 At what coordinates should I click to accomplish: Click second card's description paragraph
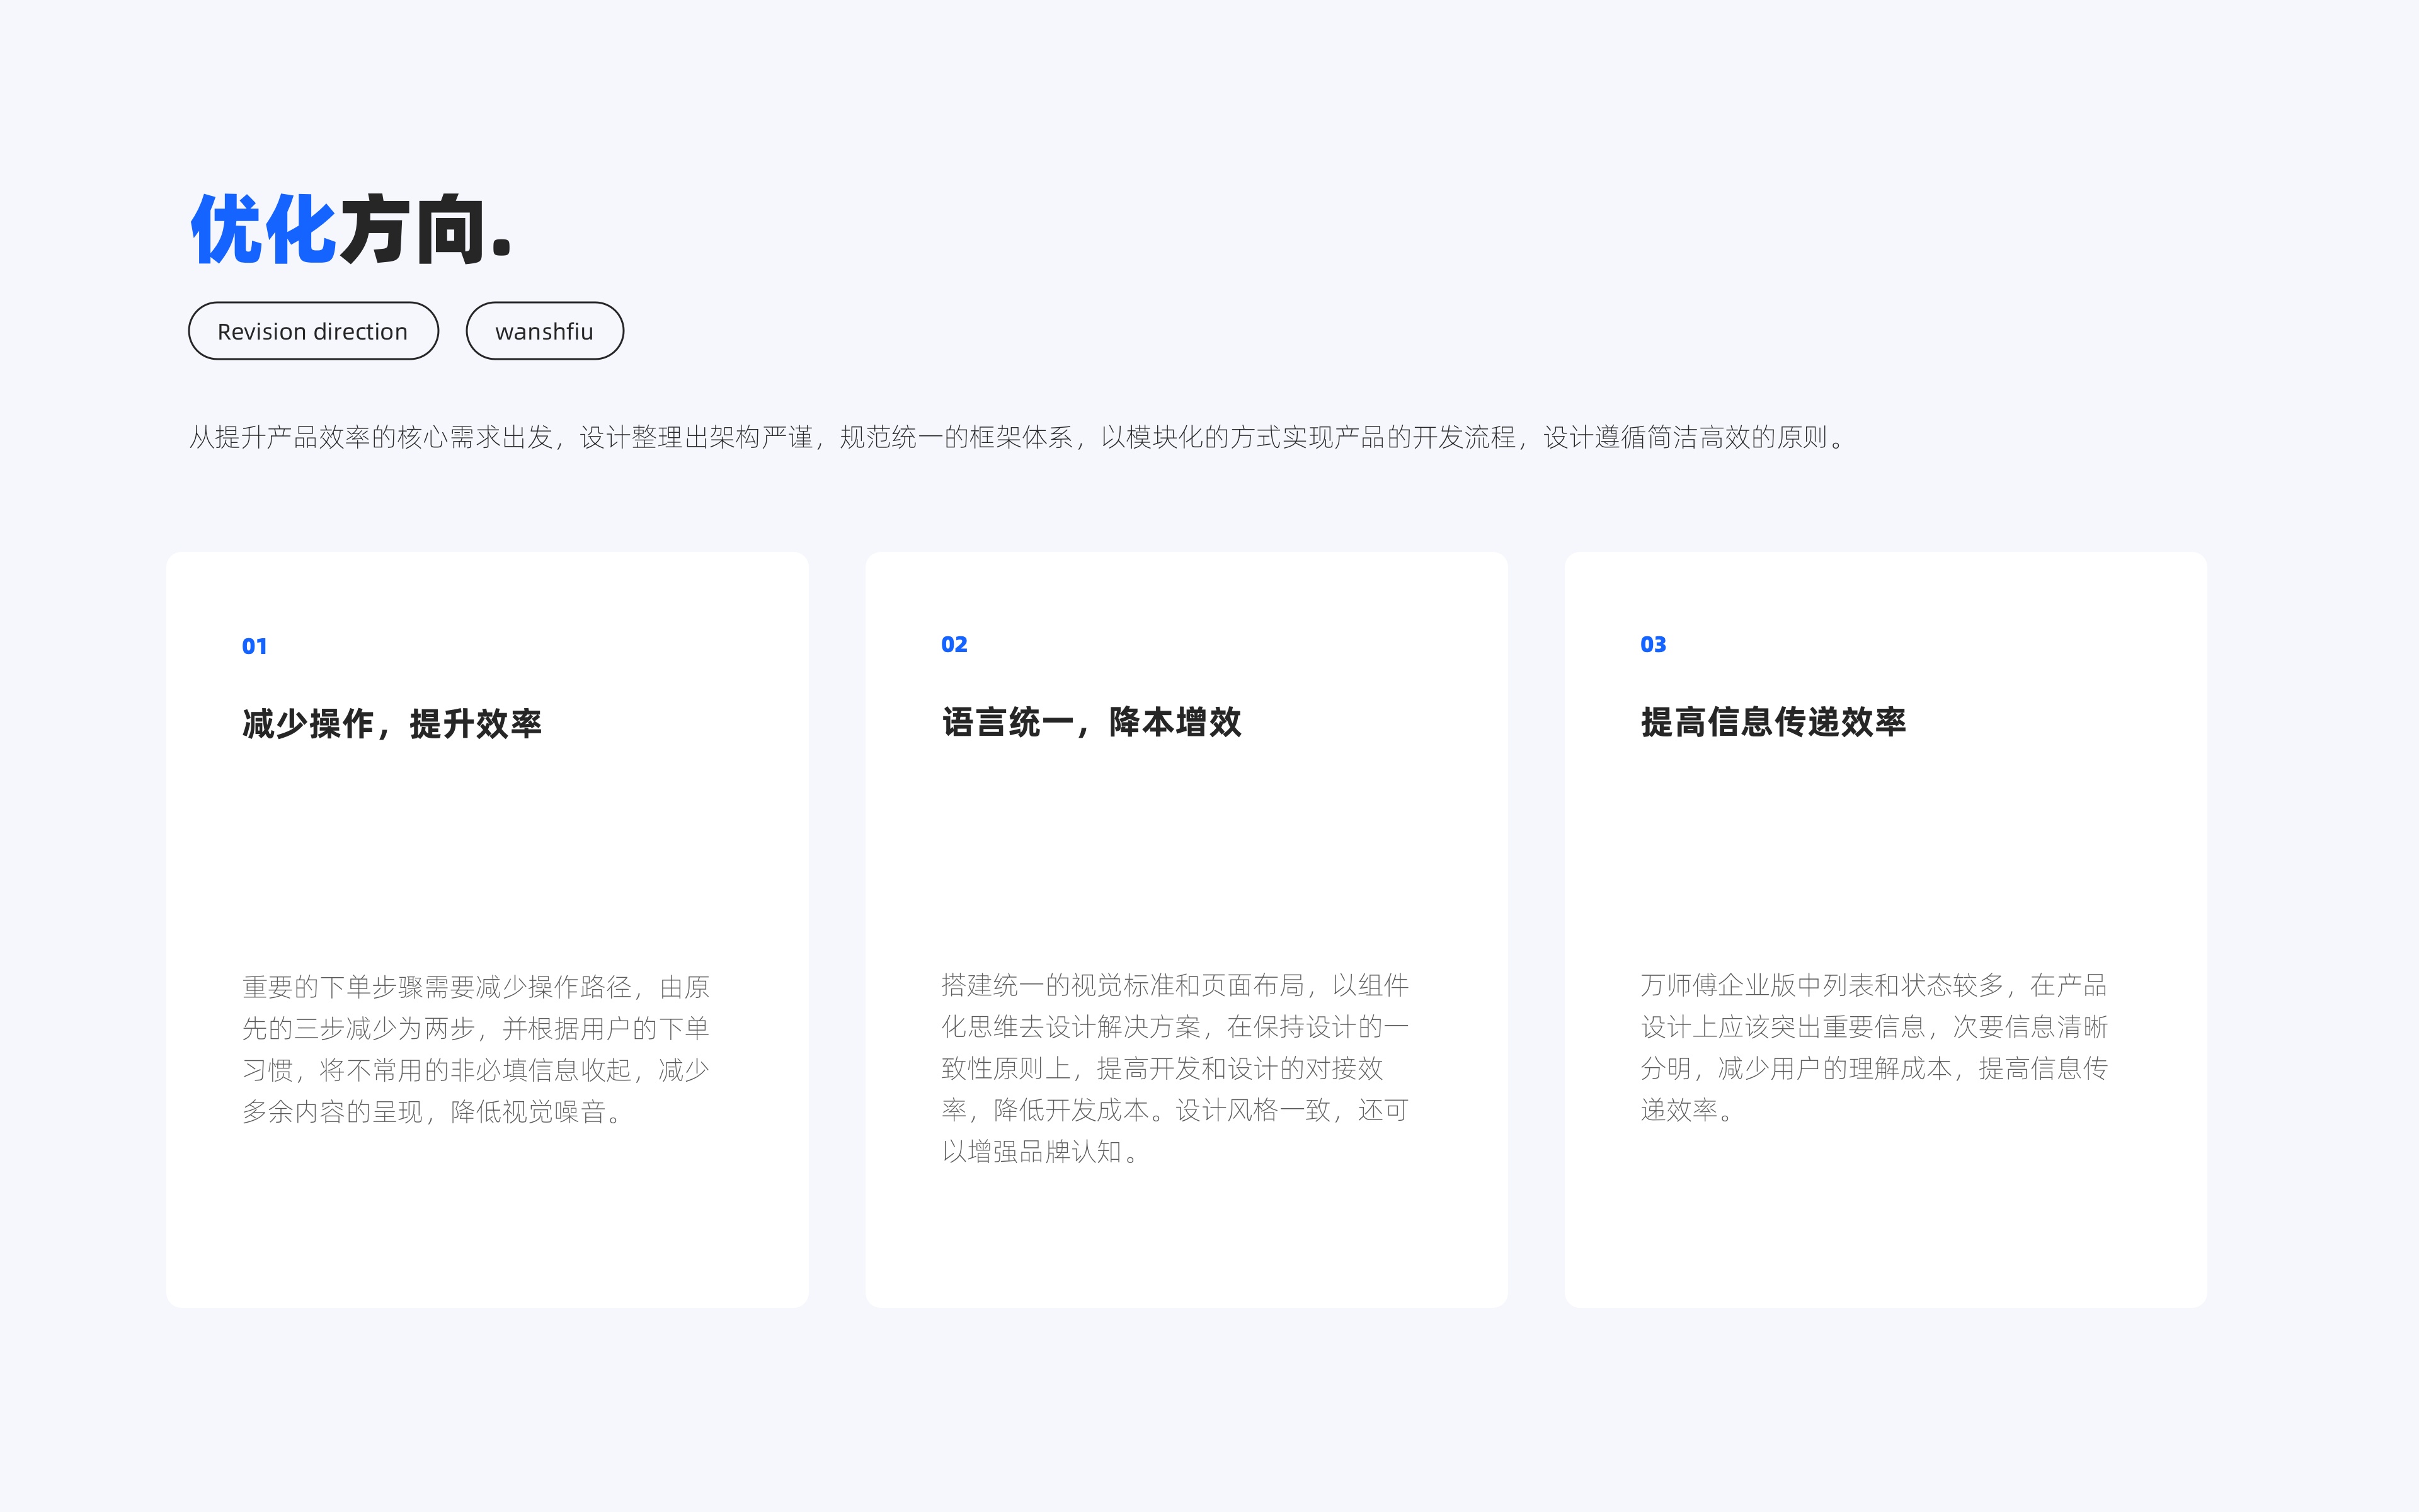coord(1174,1068)
